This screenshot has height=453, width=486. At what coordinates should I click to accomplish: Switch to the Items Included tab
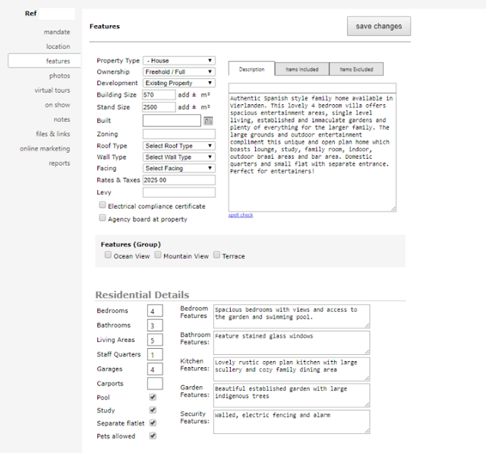tap(302, 69)
